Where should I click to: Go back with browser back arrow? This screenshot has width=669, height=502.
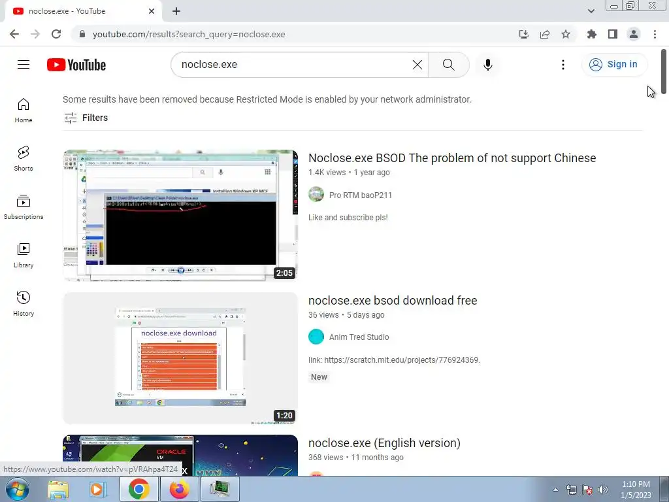pyautogui.click(x=14, y=34)
